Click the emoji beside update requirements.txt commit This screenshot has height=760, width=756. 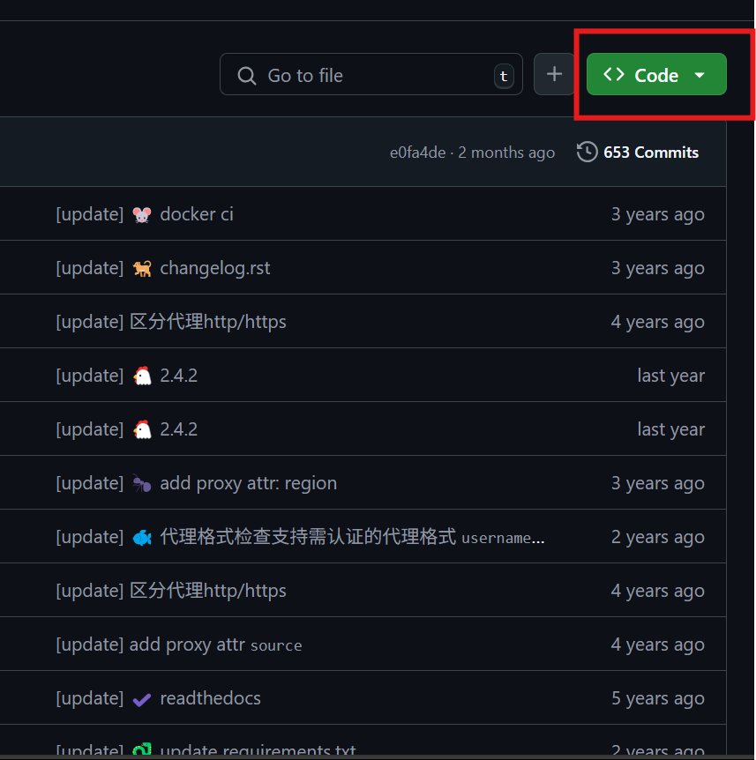click(142, 749)
